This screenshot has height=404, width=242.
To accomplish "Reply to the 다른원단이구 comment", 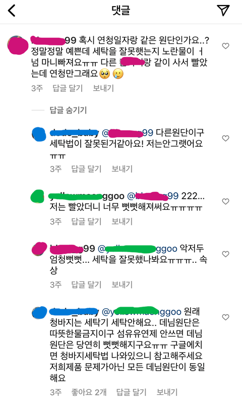I will [86, 169].
